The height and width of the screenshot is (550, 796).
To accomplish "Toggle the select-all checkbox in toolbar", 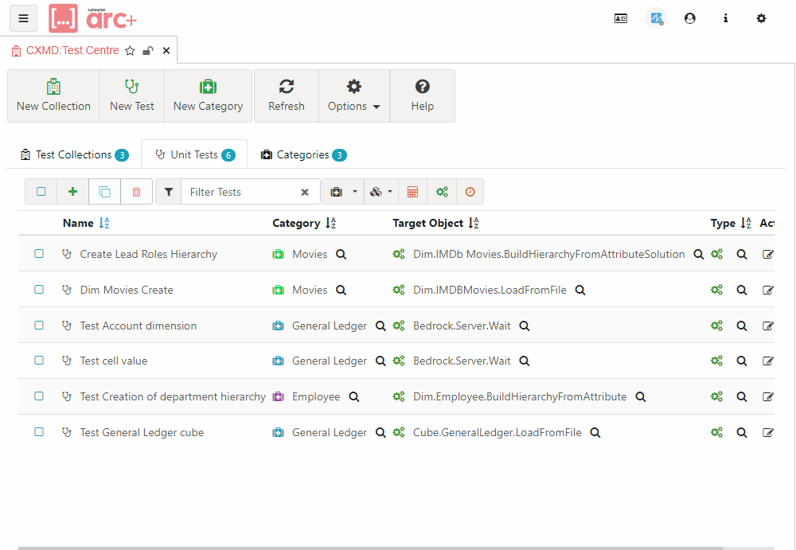I will pyautogui.click(x=41, y=192).
